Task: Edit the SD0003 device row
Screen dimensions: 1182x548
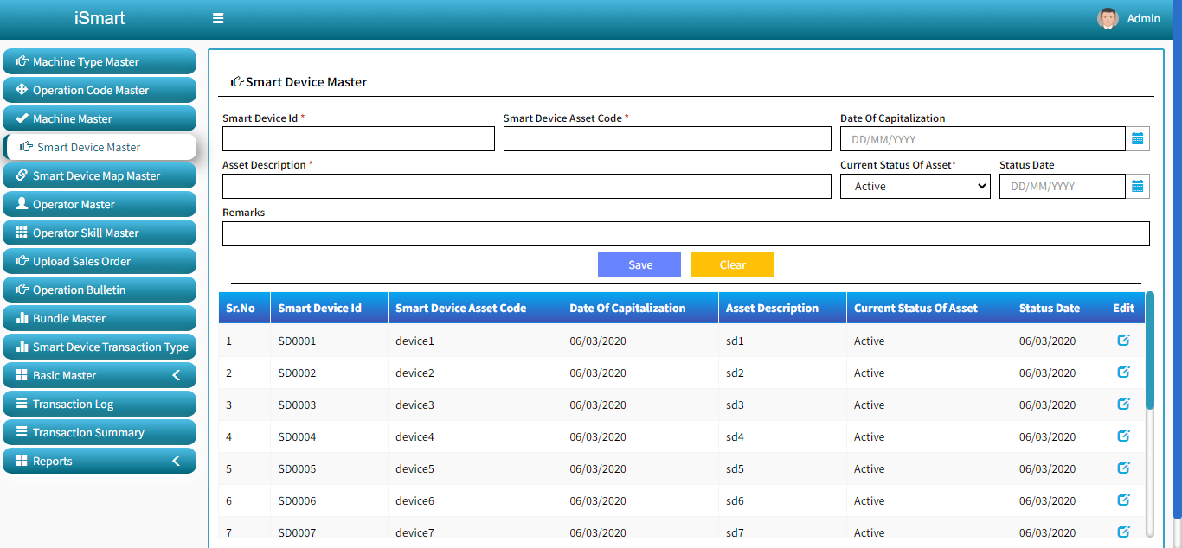Action: tap(1123, 405)
